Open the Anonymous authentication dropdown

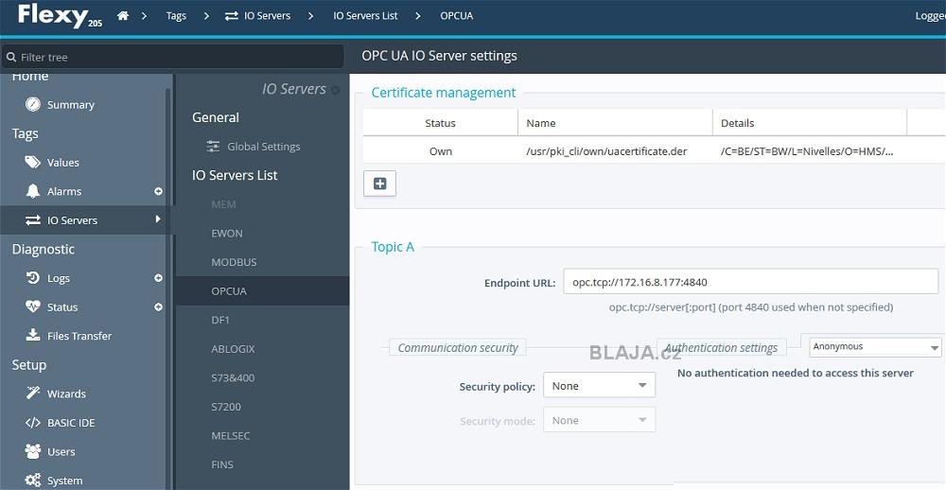pyautogui.click(x=875, y=346)
